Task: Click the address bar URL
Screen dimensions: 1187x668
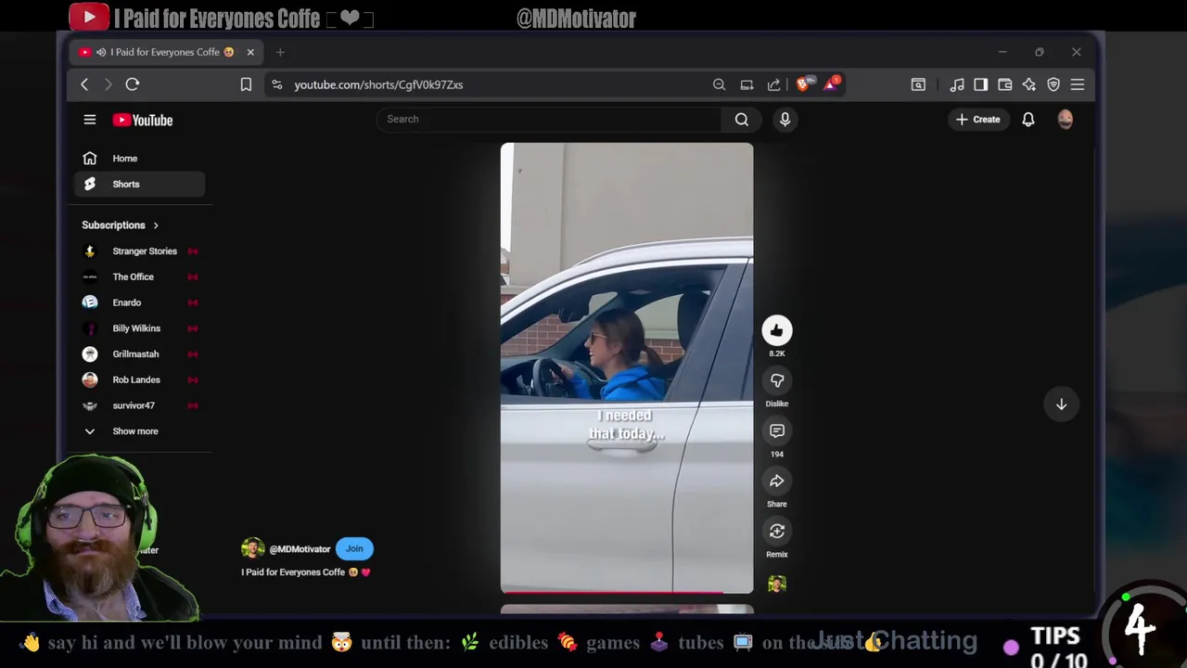Action: pyautogui.click(x=378, y=84)
